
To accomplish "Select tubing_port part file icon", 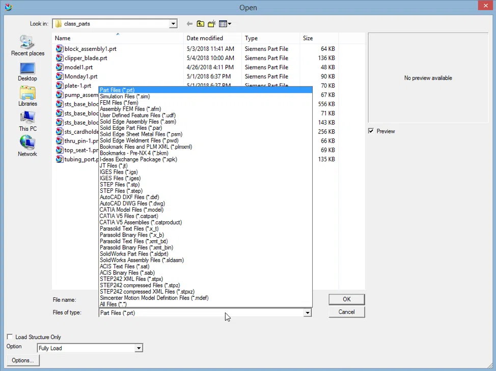I will pos(59,159).
